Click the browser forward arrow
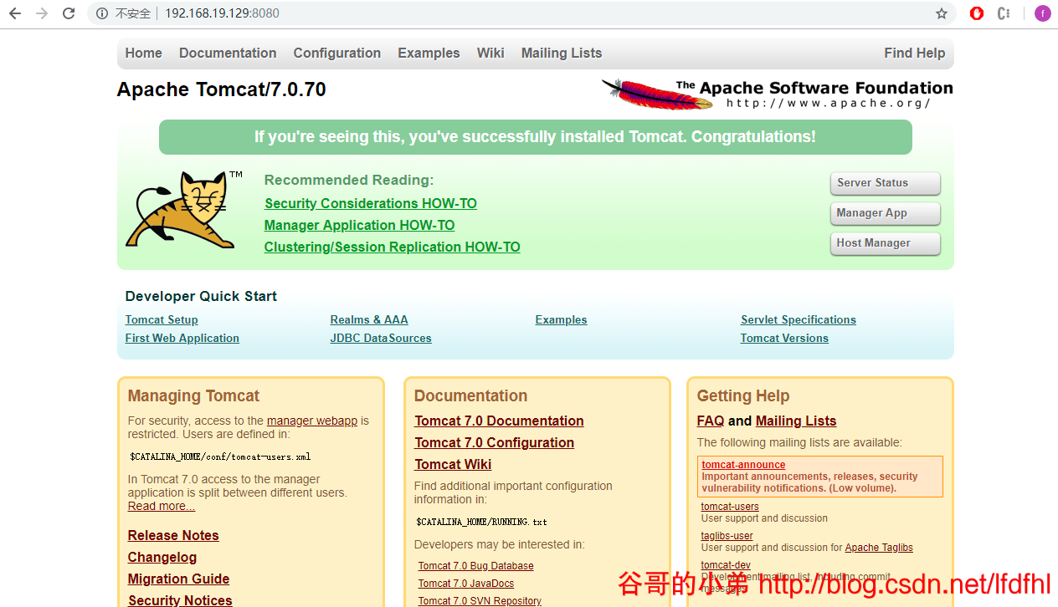Viewport: 1058px width, 607px height. click(x=42, y=13)
